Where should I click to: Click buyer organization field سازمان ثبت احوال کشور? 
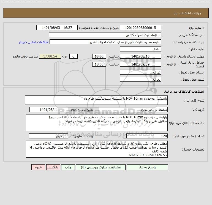pyautogui.click(x=105, y=35)
